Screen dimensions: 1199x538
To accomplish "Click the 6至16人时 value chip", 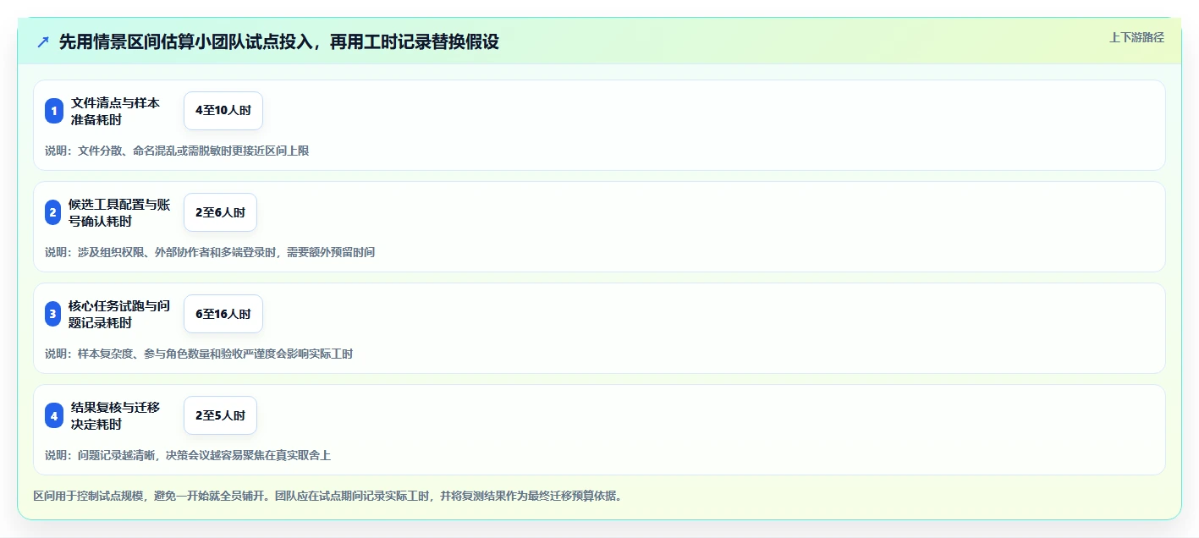I will click(x=223, y=314).
